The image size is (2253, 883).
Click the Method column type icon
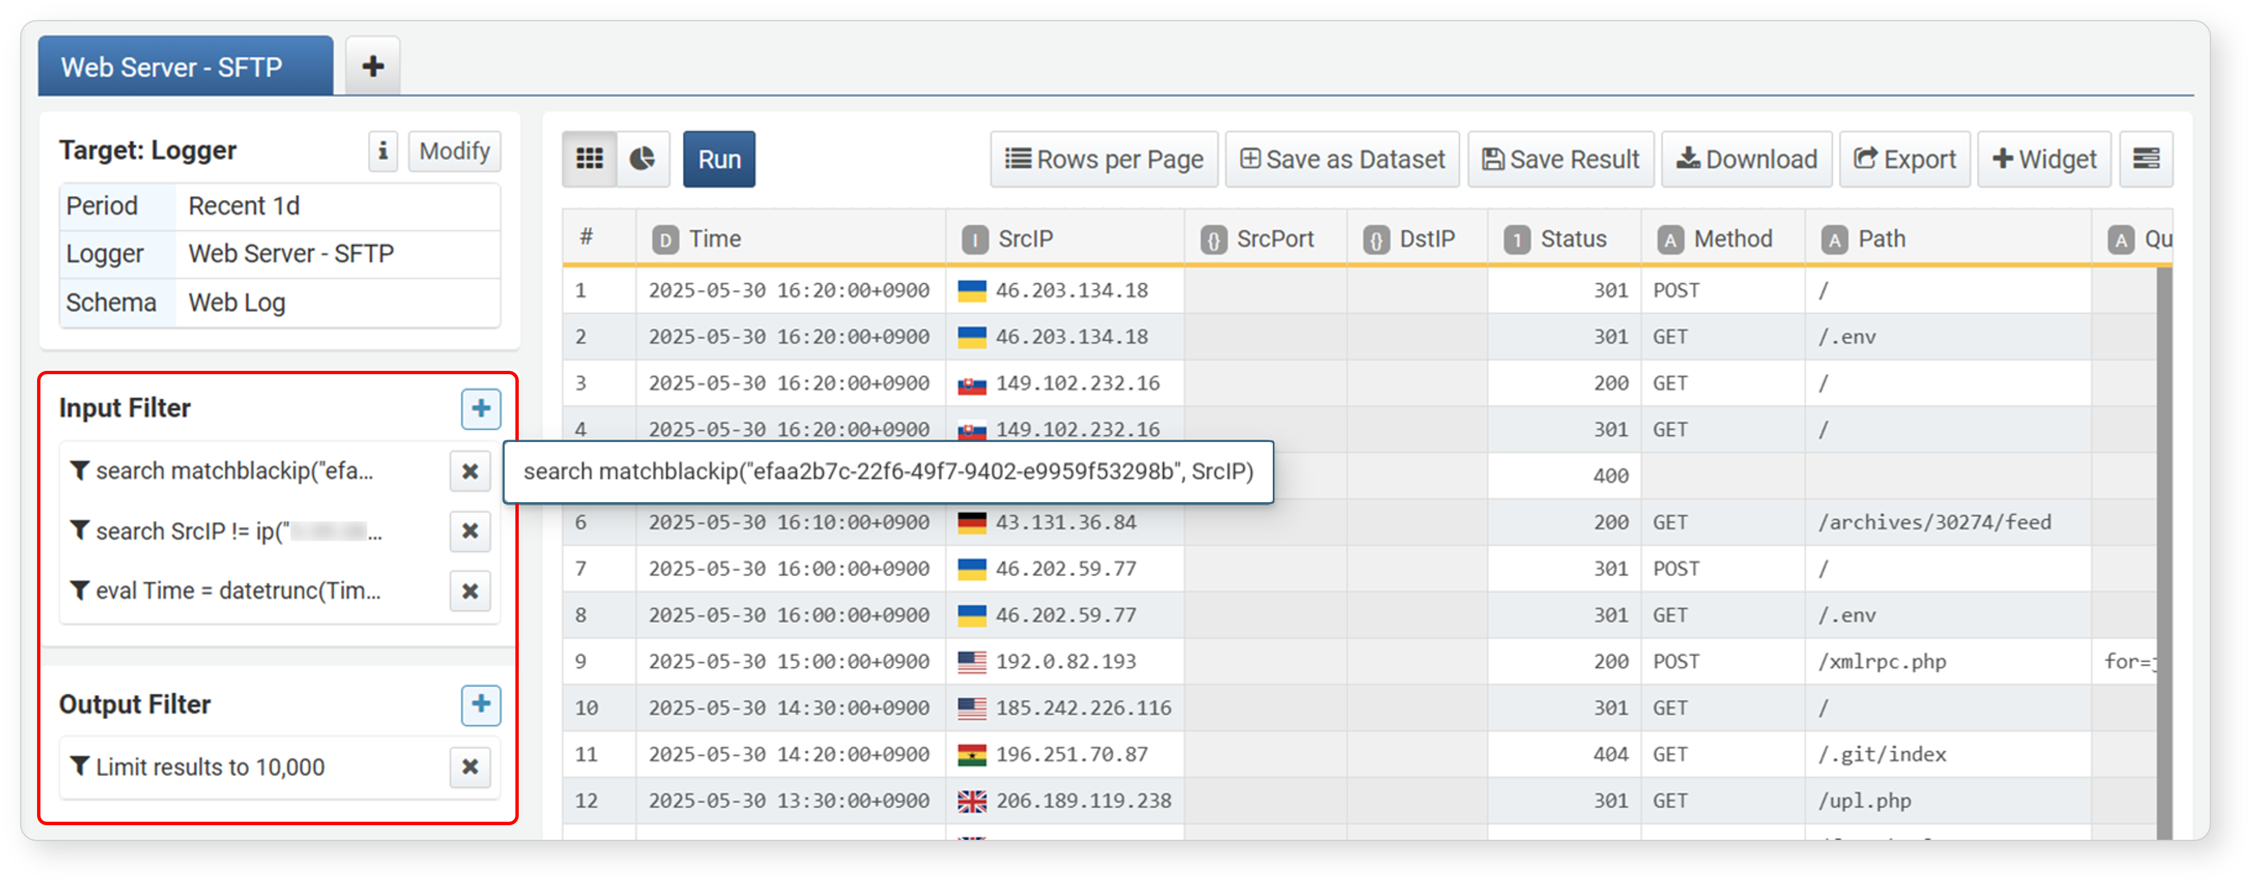click(1670, 240)
